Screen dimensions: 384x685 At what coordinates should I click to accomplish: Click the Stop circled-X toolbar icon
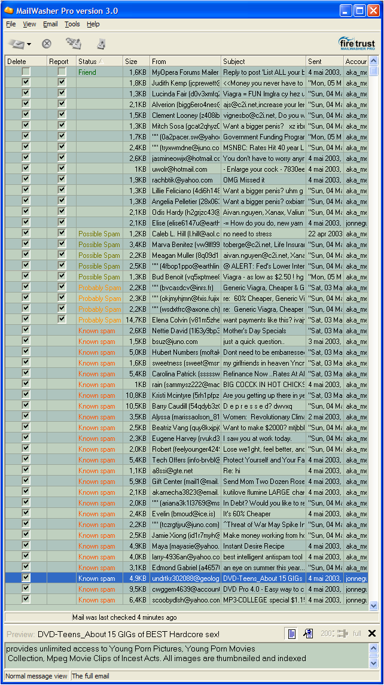(46, 44)
